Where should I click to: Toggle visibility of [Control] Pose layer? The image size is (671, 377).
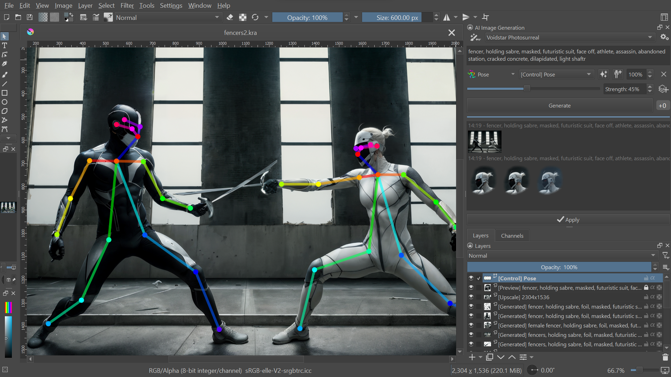coord(471,278)
